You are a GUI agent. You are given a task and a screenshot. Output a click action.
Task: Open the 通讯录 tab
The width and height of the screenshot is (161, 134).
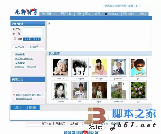(143, 14)
